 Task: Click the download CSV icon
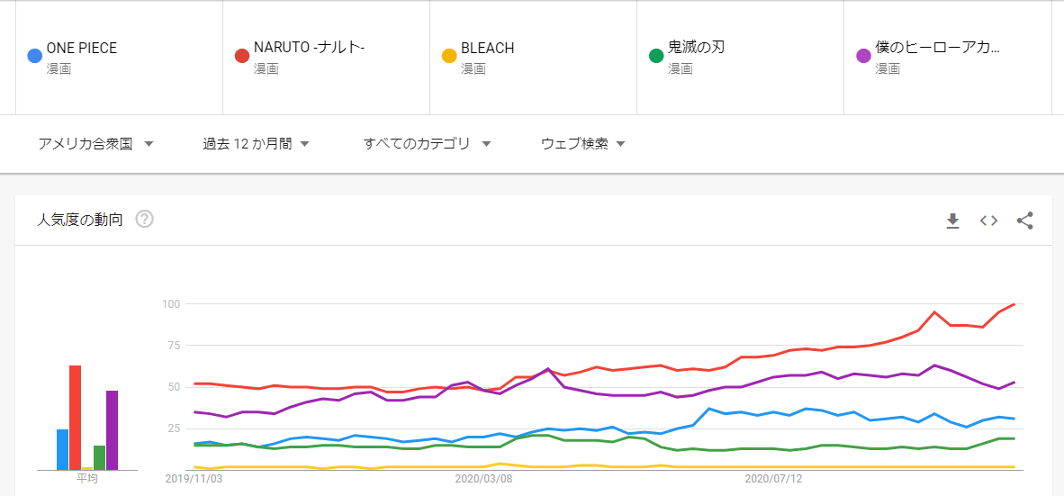pos(952,221)
